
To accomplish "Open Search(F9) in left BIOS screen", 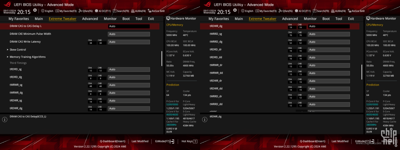I will click(121, 11).
